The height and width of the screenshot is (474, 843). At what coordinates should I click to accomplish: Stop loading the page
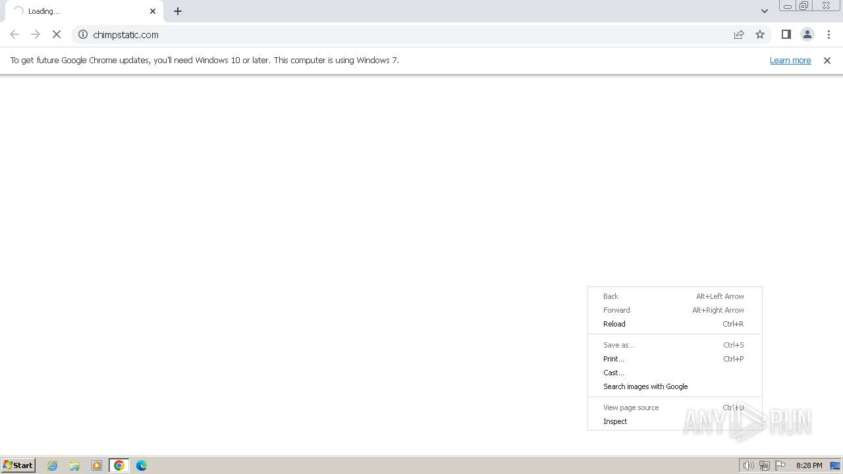tap(57, 34)
